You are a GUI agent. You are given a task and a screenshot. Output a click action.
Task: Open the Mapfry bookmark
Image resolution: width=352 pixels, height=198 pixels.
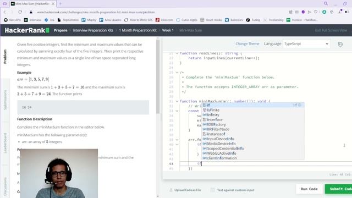pos(89,20)
